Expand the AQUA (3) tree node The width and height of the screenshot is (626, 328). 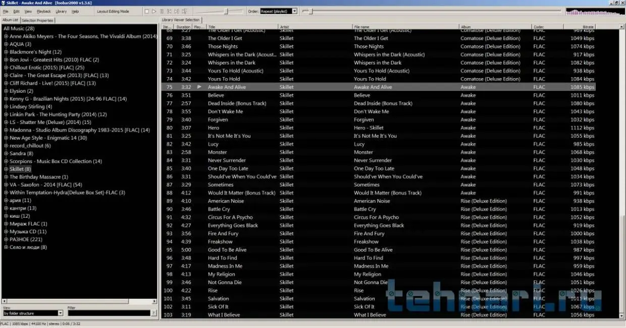[6, 44]
